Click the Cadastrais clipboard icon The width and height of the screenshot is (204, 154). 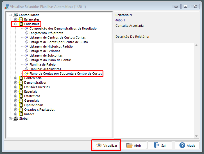21,24
